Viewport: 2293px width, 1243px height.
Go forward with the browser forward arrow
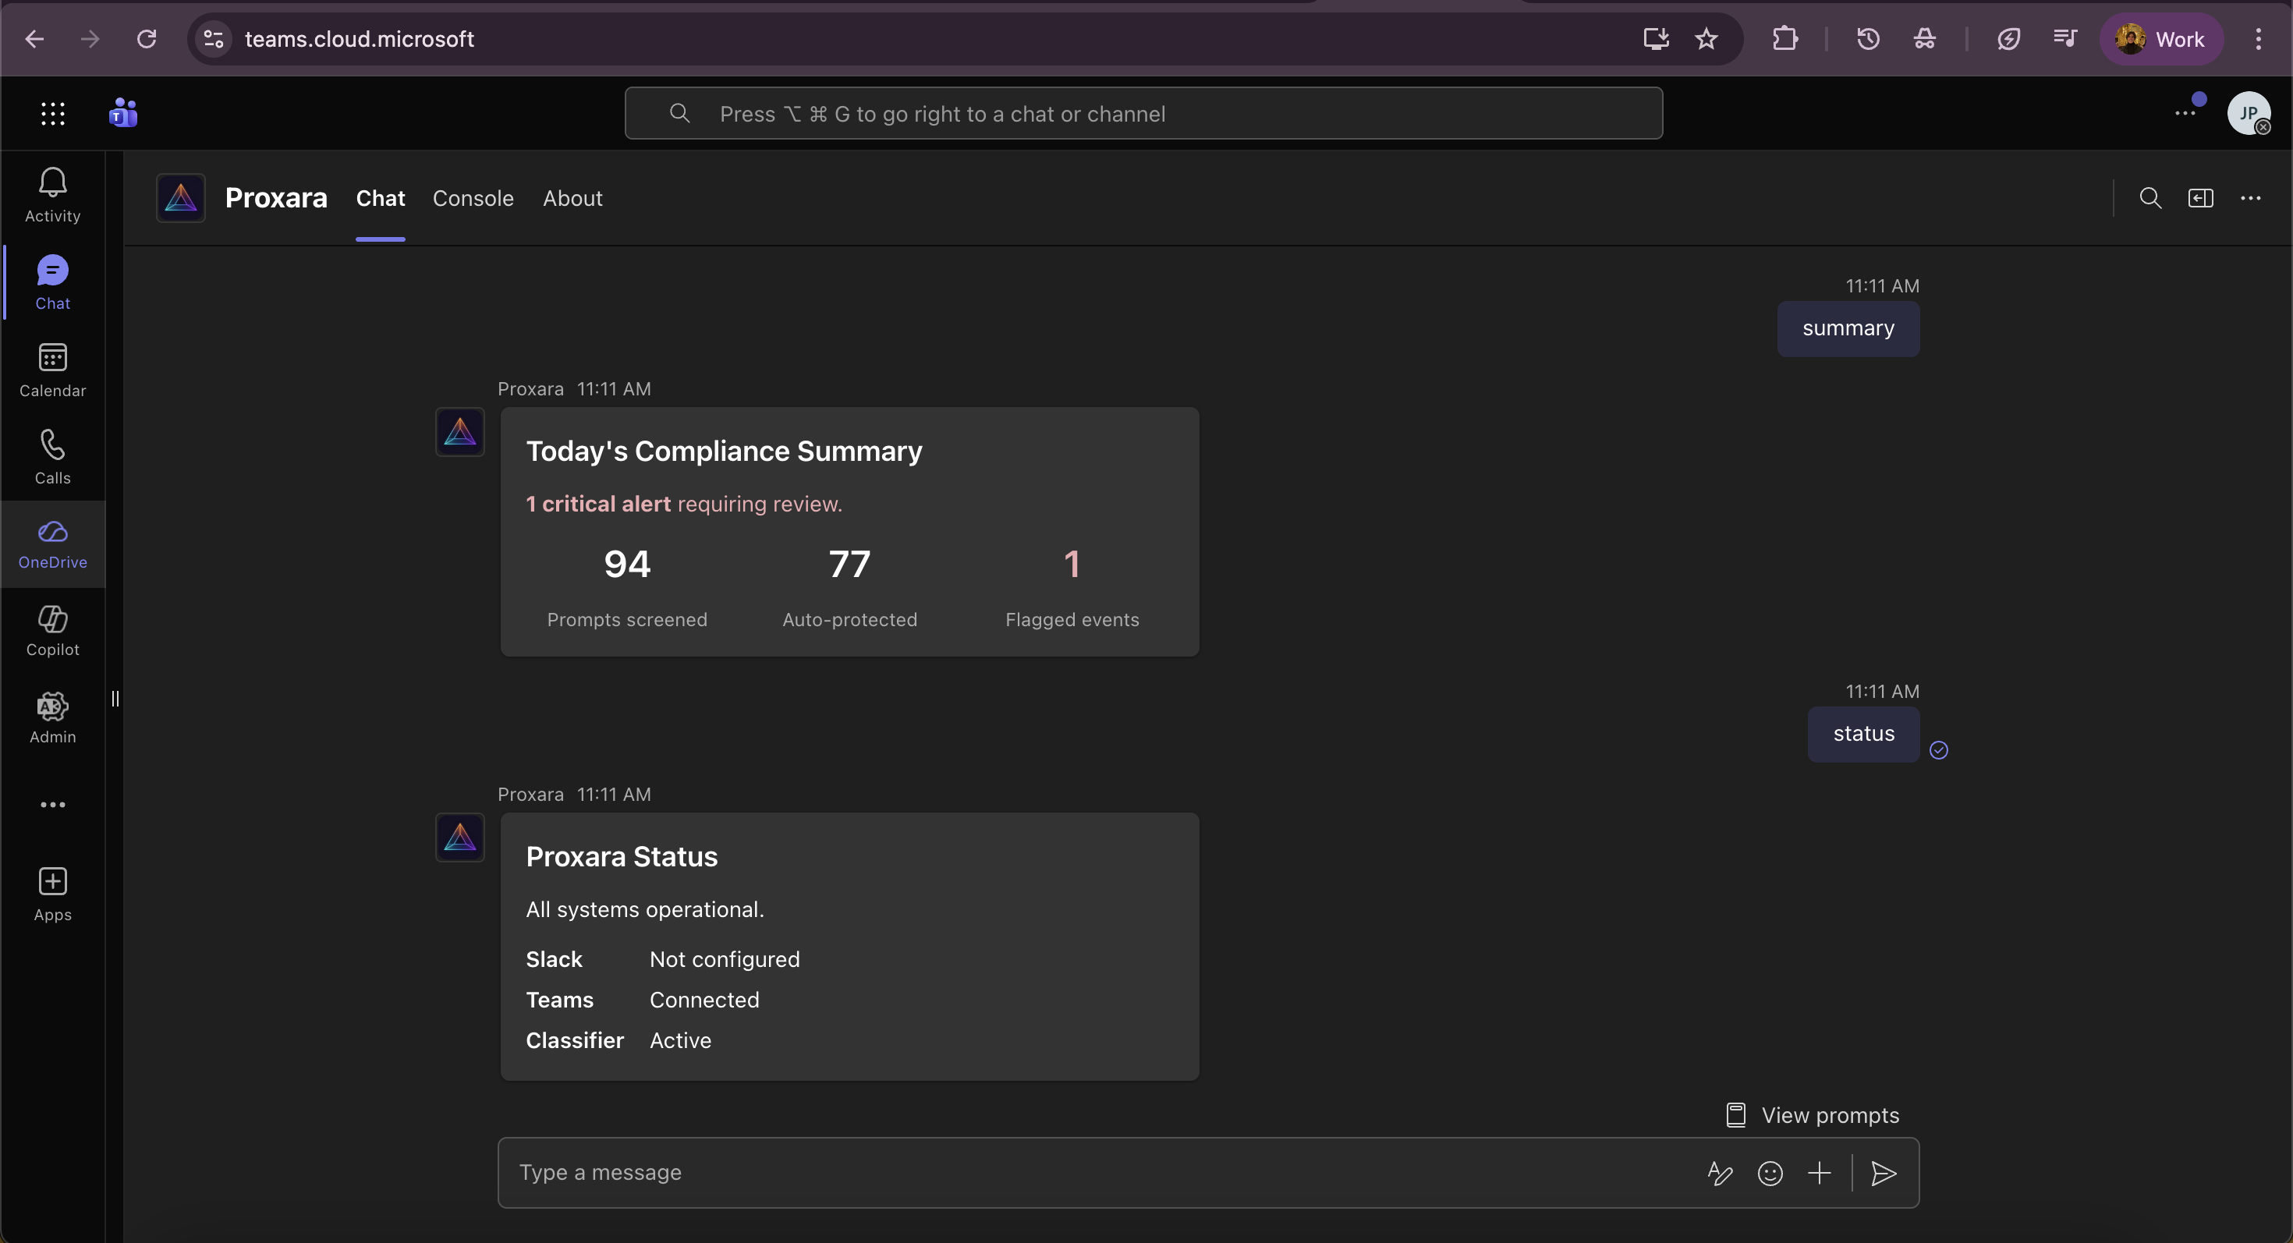click(x=90, y=38)
